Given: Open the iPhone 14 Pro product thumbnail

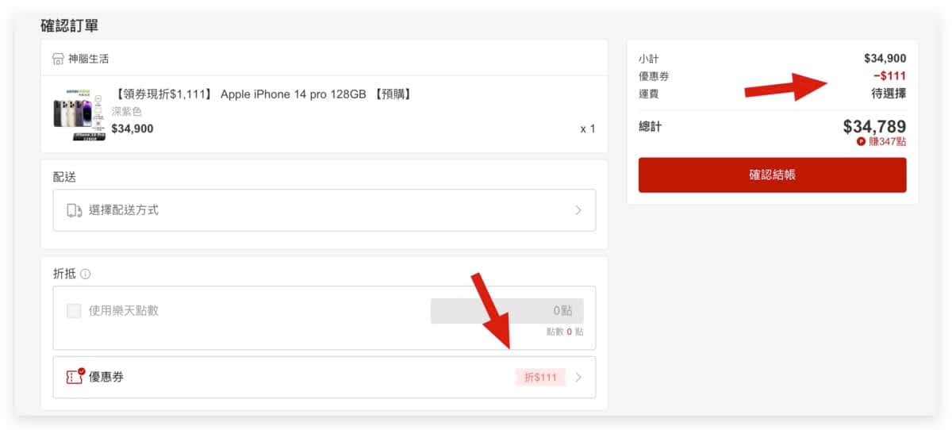Looking at the screenshot, I should tap(79, 114).
